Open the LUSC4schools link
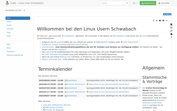 coord(48,47)
